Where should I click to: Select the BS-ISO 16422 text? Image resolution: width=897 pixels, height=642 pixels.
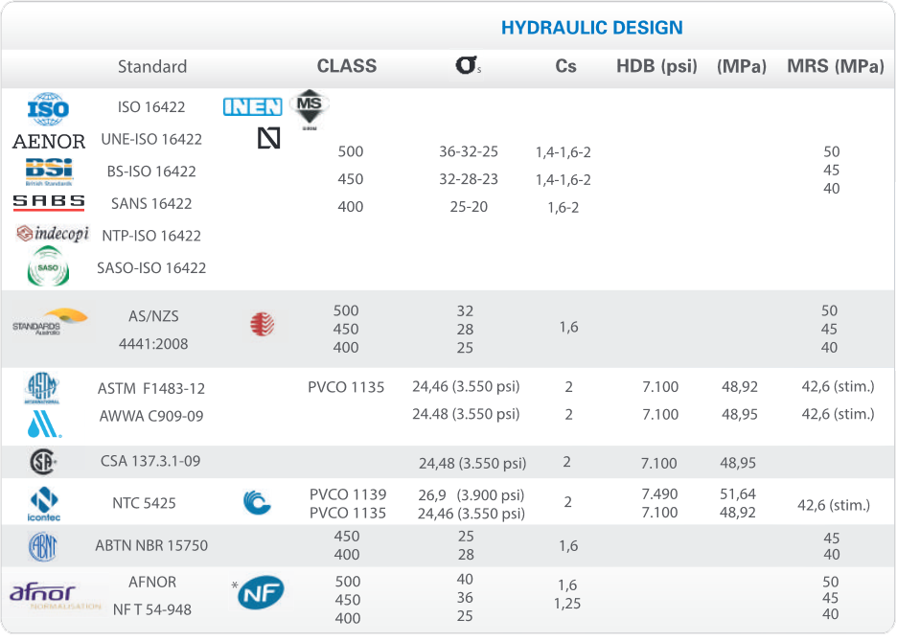[x=151, y=172]
